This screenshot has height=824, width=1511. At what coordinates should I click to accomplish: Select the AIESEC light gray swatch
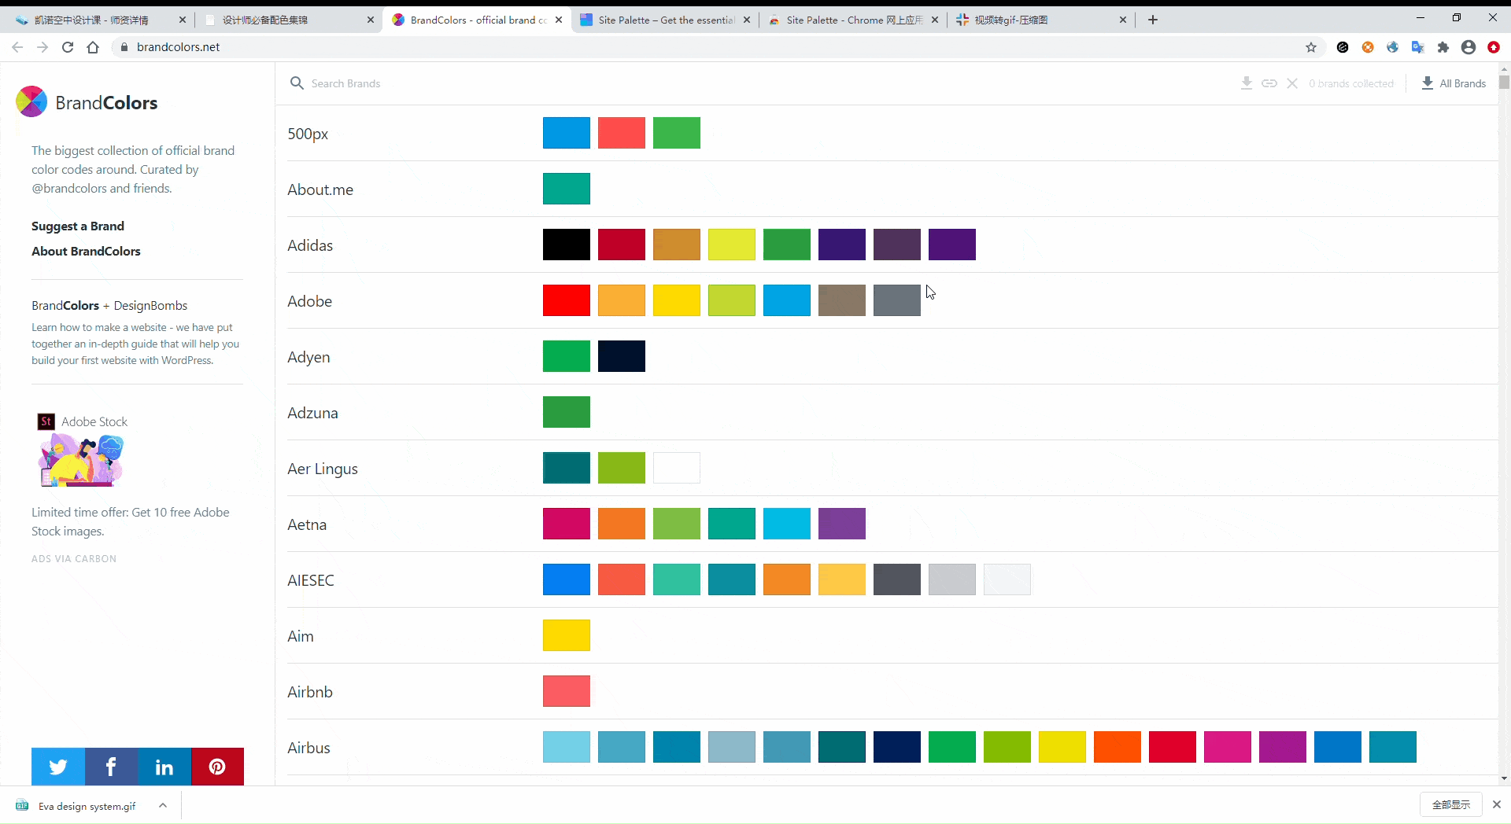[952, 579]
